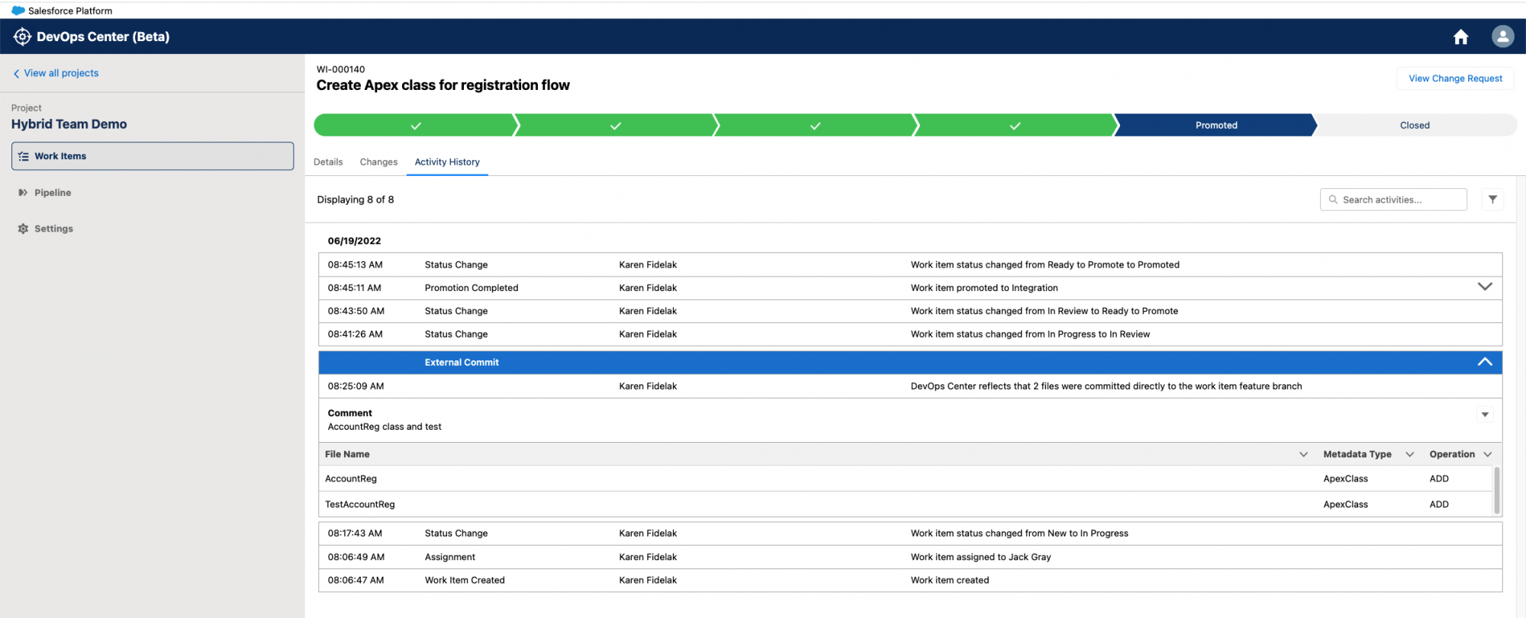1526x618 pixels.
Task: Click the 08:25:09 AM timestamp
Action: (x=356, y=386)
